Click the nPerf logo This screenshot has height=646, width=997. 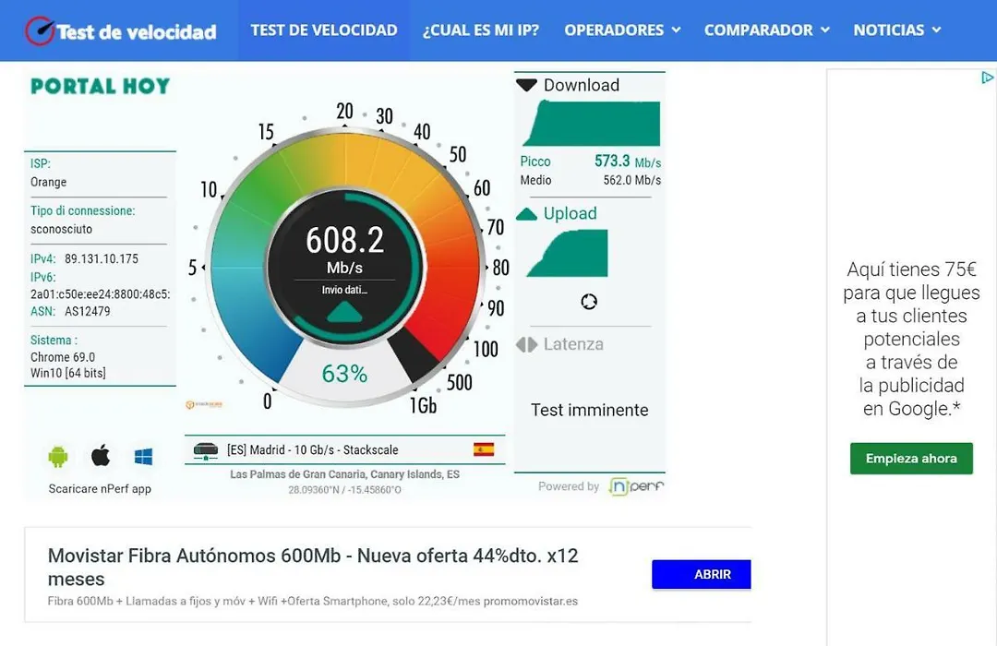[x=636, y=486]
